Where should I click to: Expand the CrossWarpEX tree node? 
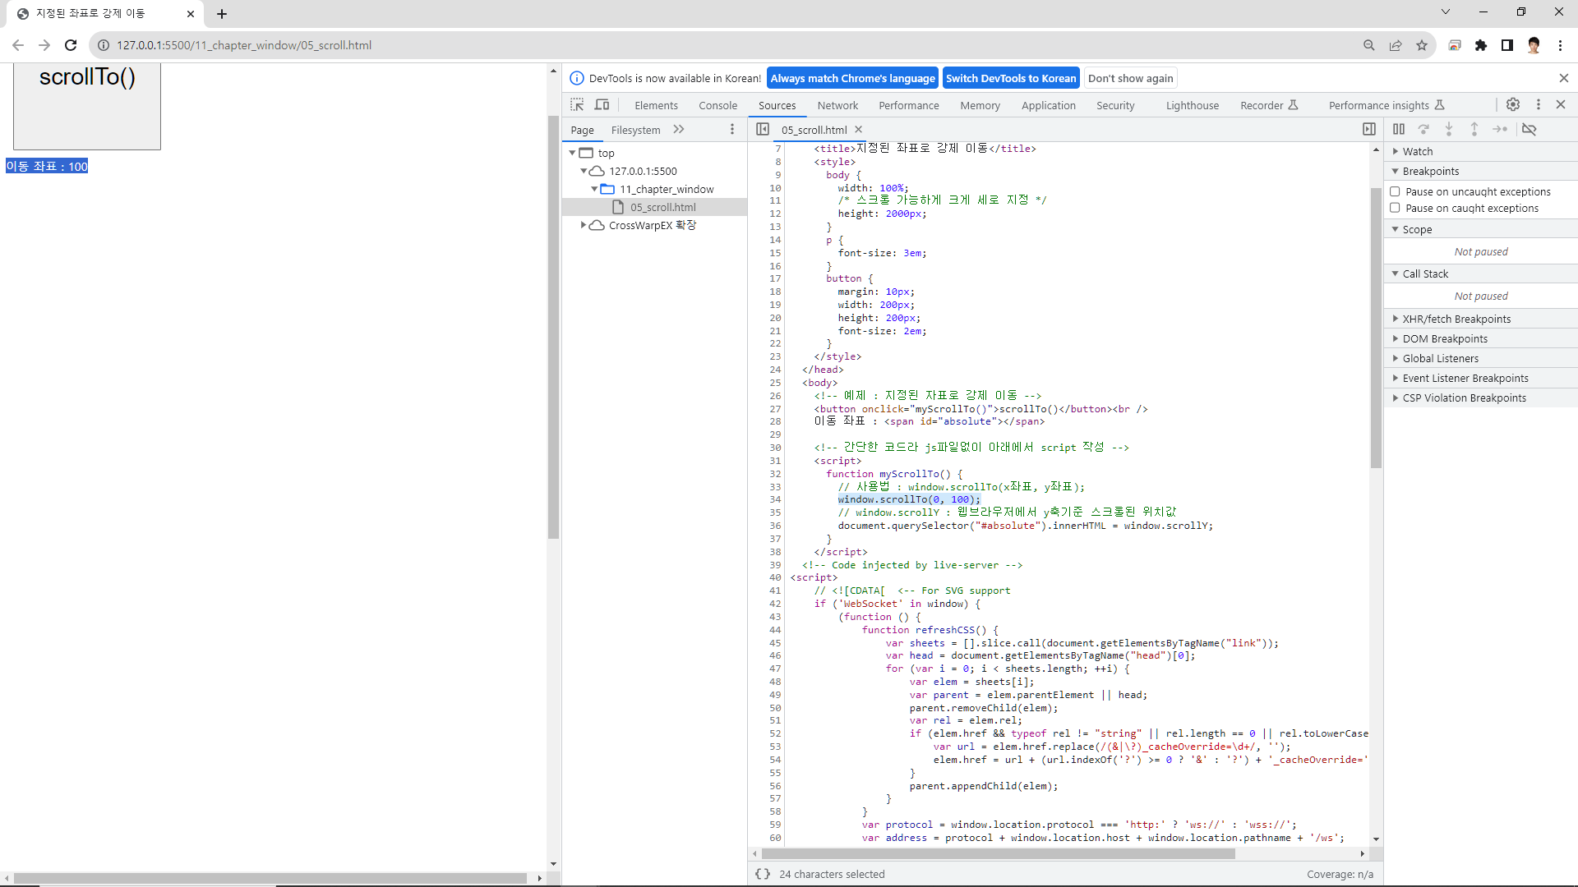point(584,225)
